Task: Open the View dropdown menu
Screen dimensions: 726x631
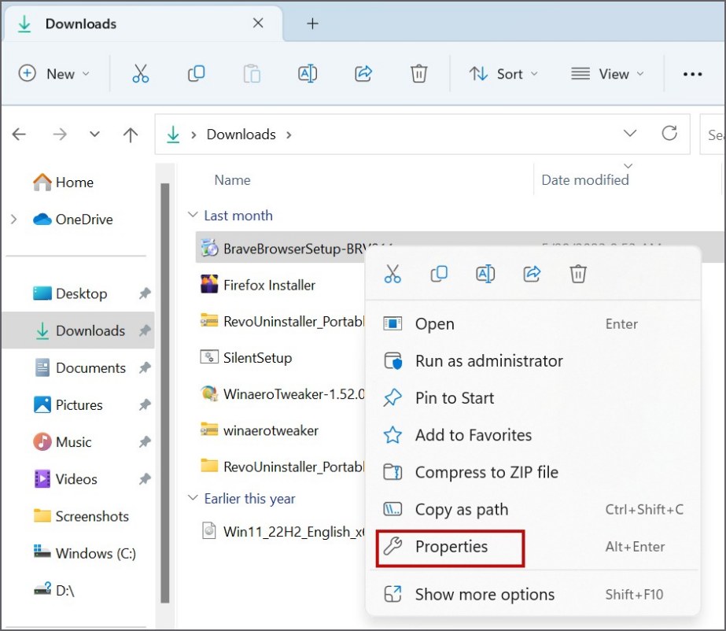Action: [607, 74]
